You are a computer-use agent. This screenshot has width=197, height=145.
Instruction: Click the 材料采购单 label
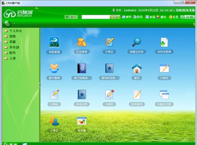point(164,52)
